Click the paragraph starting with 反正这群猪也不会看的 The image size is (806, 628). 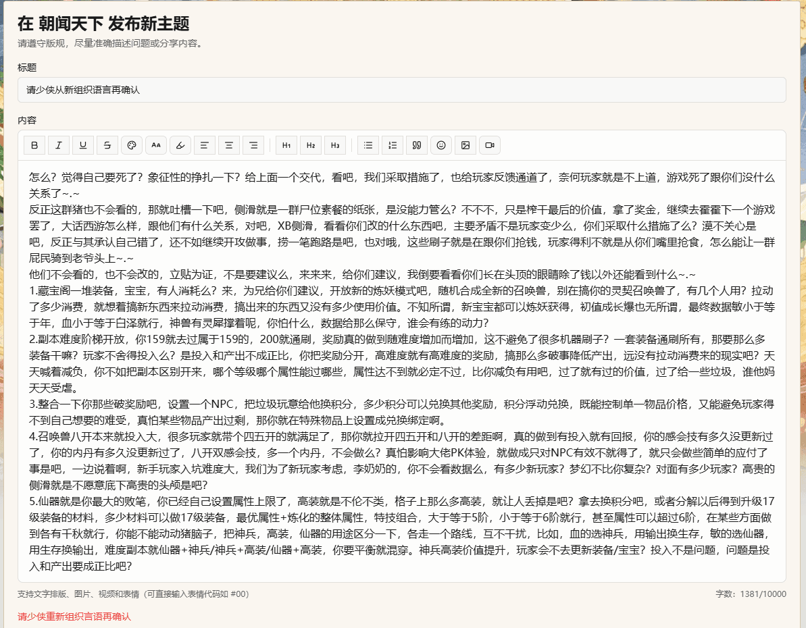click(401, 234)
